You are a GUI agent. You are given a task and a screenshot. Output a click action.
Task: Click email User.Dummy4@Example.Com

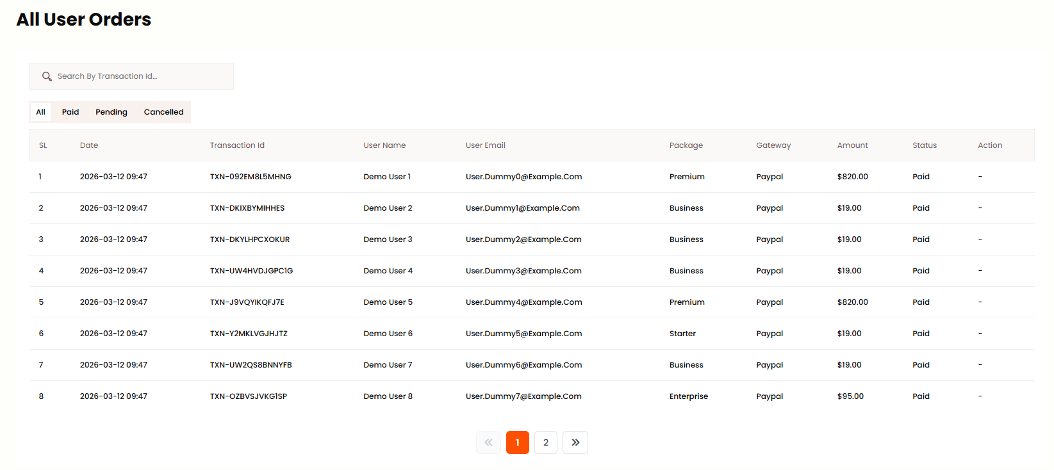523,302
